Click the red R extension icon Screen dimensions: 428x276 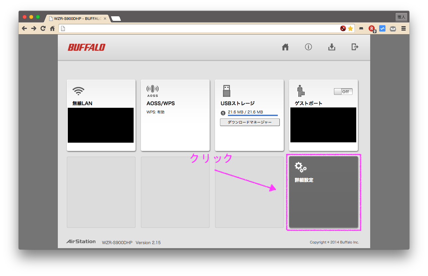(x=372, y=29)
